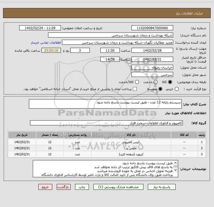The height and width of the screenshot is (207, 214).
Task: Click the سرخس city field
Action: (x=152, y=74)
